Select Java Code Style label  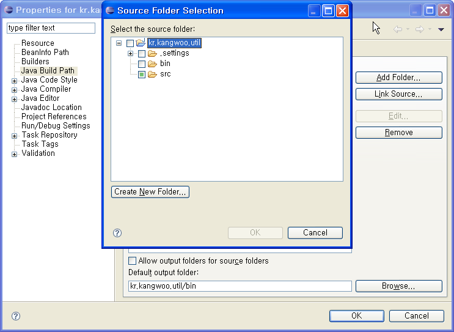[49, 80]
